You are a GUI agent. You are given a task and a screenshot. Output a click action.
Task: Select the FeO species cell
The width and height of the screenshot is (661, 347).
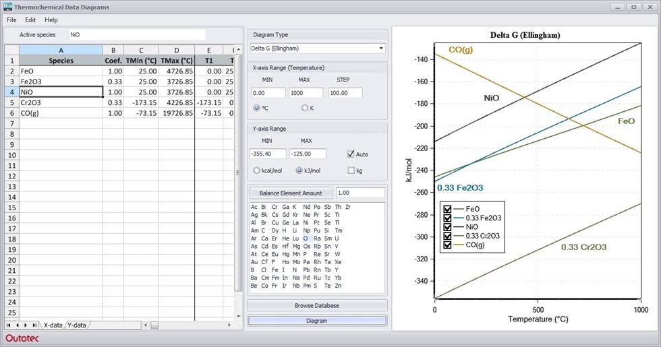tap(61, 71)
